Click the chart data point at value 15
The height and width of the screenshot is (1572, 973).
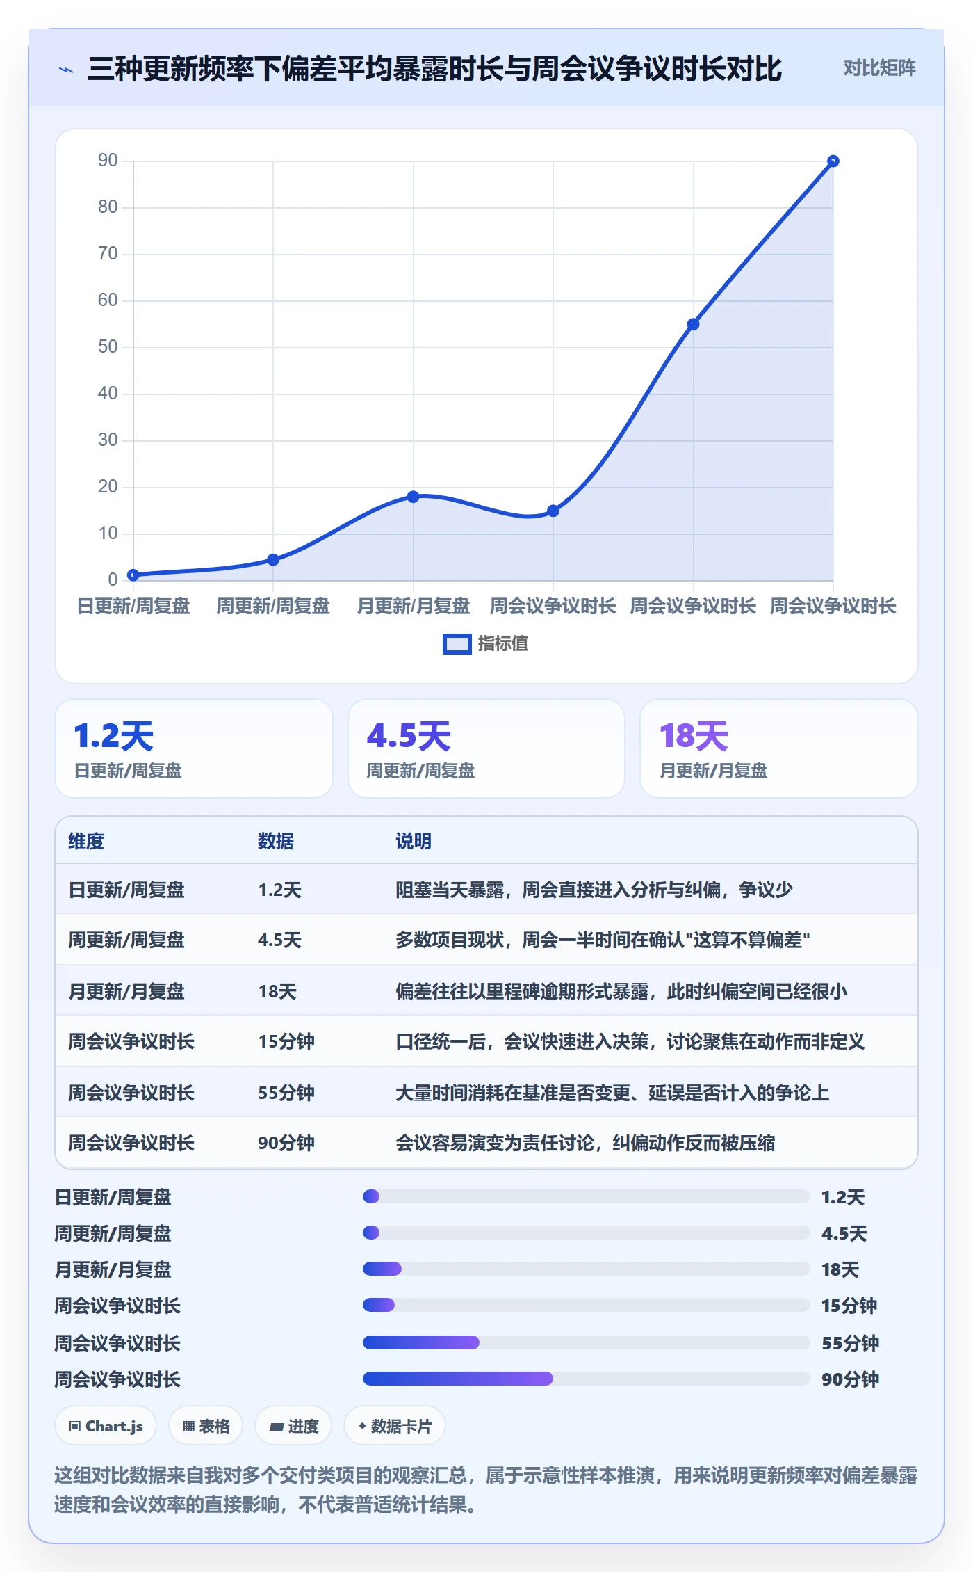point(553,511)
